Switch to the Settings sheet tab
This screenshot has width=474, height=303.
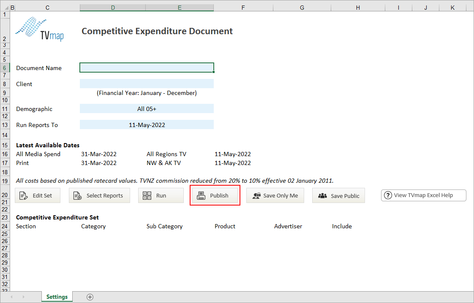click(57, 297)
